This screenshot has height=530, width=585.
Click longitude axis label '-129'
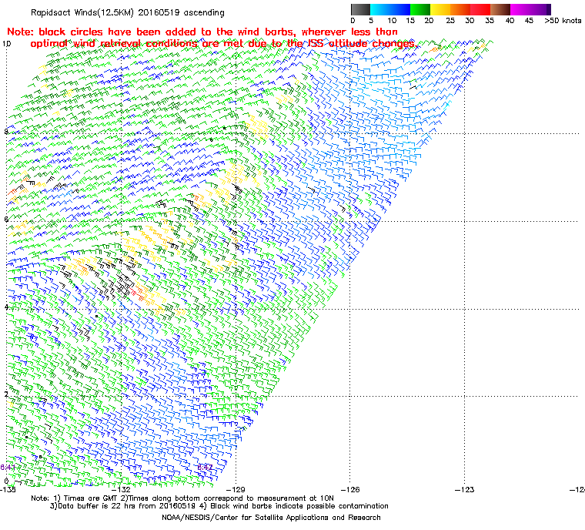tap(236, 489)
